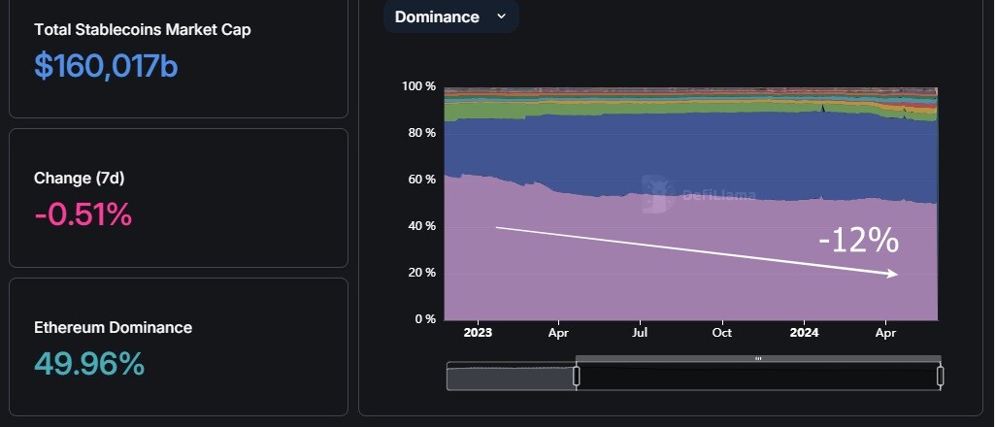Click the -12% annotation on the chart
The width and height of the screenshot is (995, 427).
[858, 241]
